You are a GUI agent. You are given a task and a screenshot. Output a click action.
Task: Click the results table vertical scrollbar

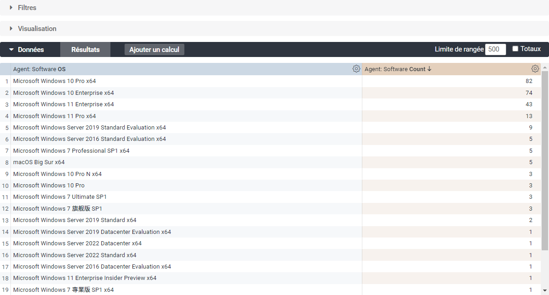pyautogui.click(x=544, y=160)
